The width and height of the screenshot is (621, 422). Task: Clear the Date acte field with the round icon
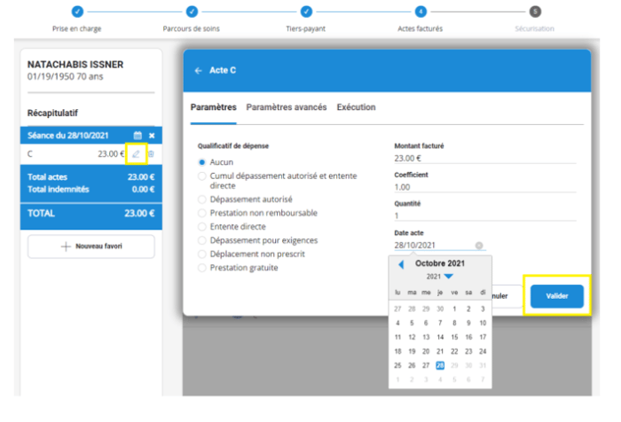479,246
